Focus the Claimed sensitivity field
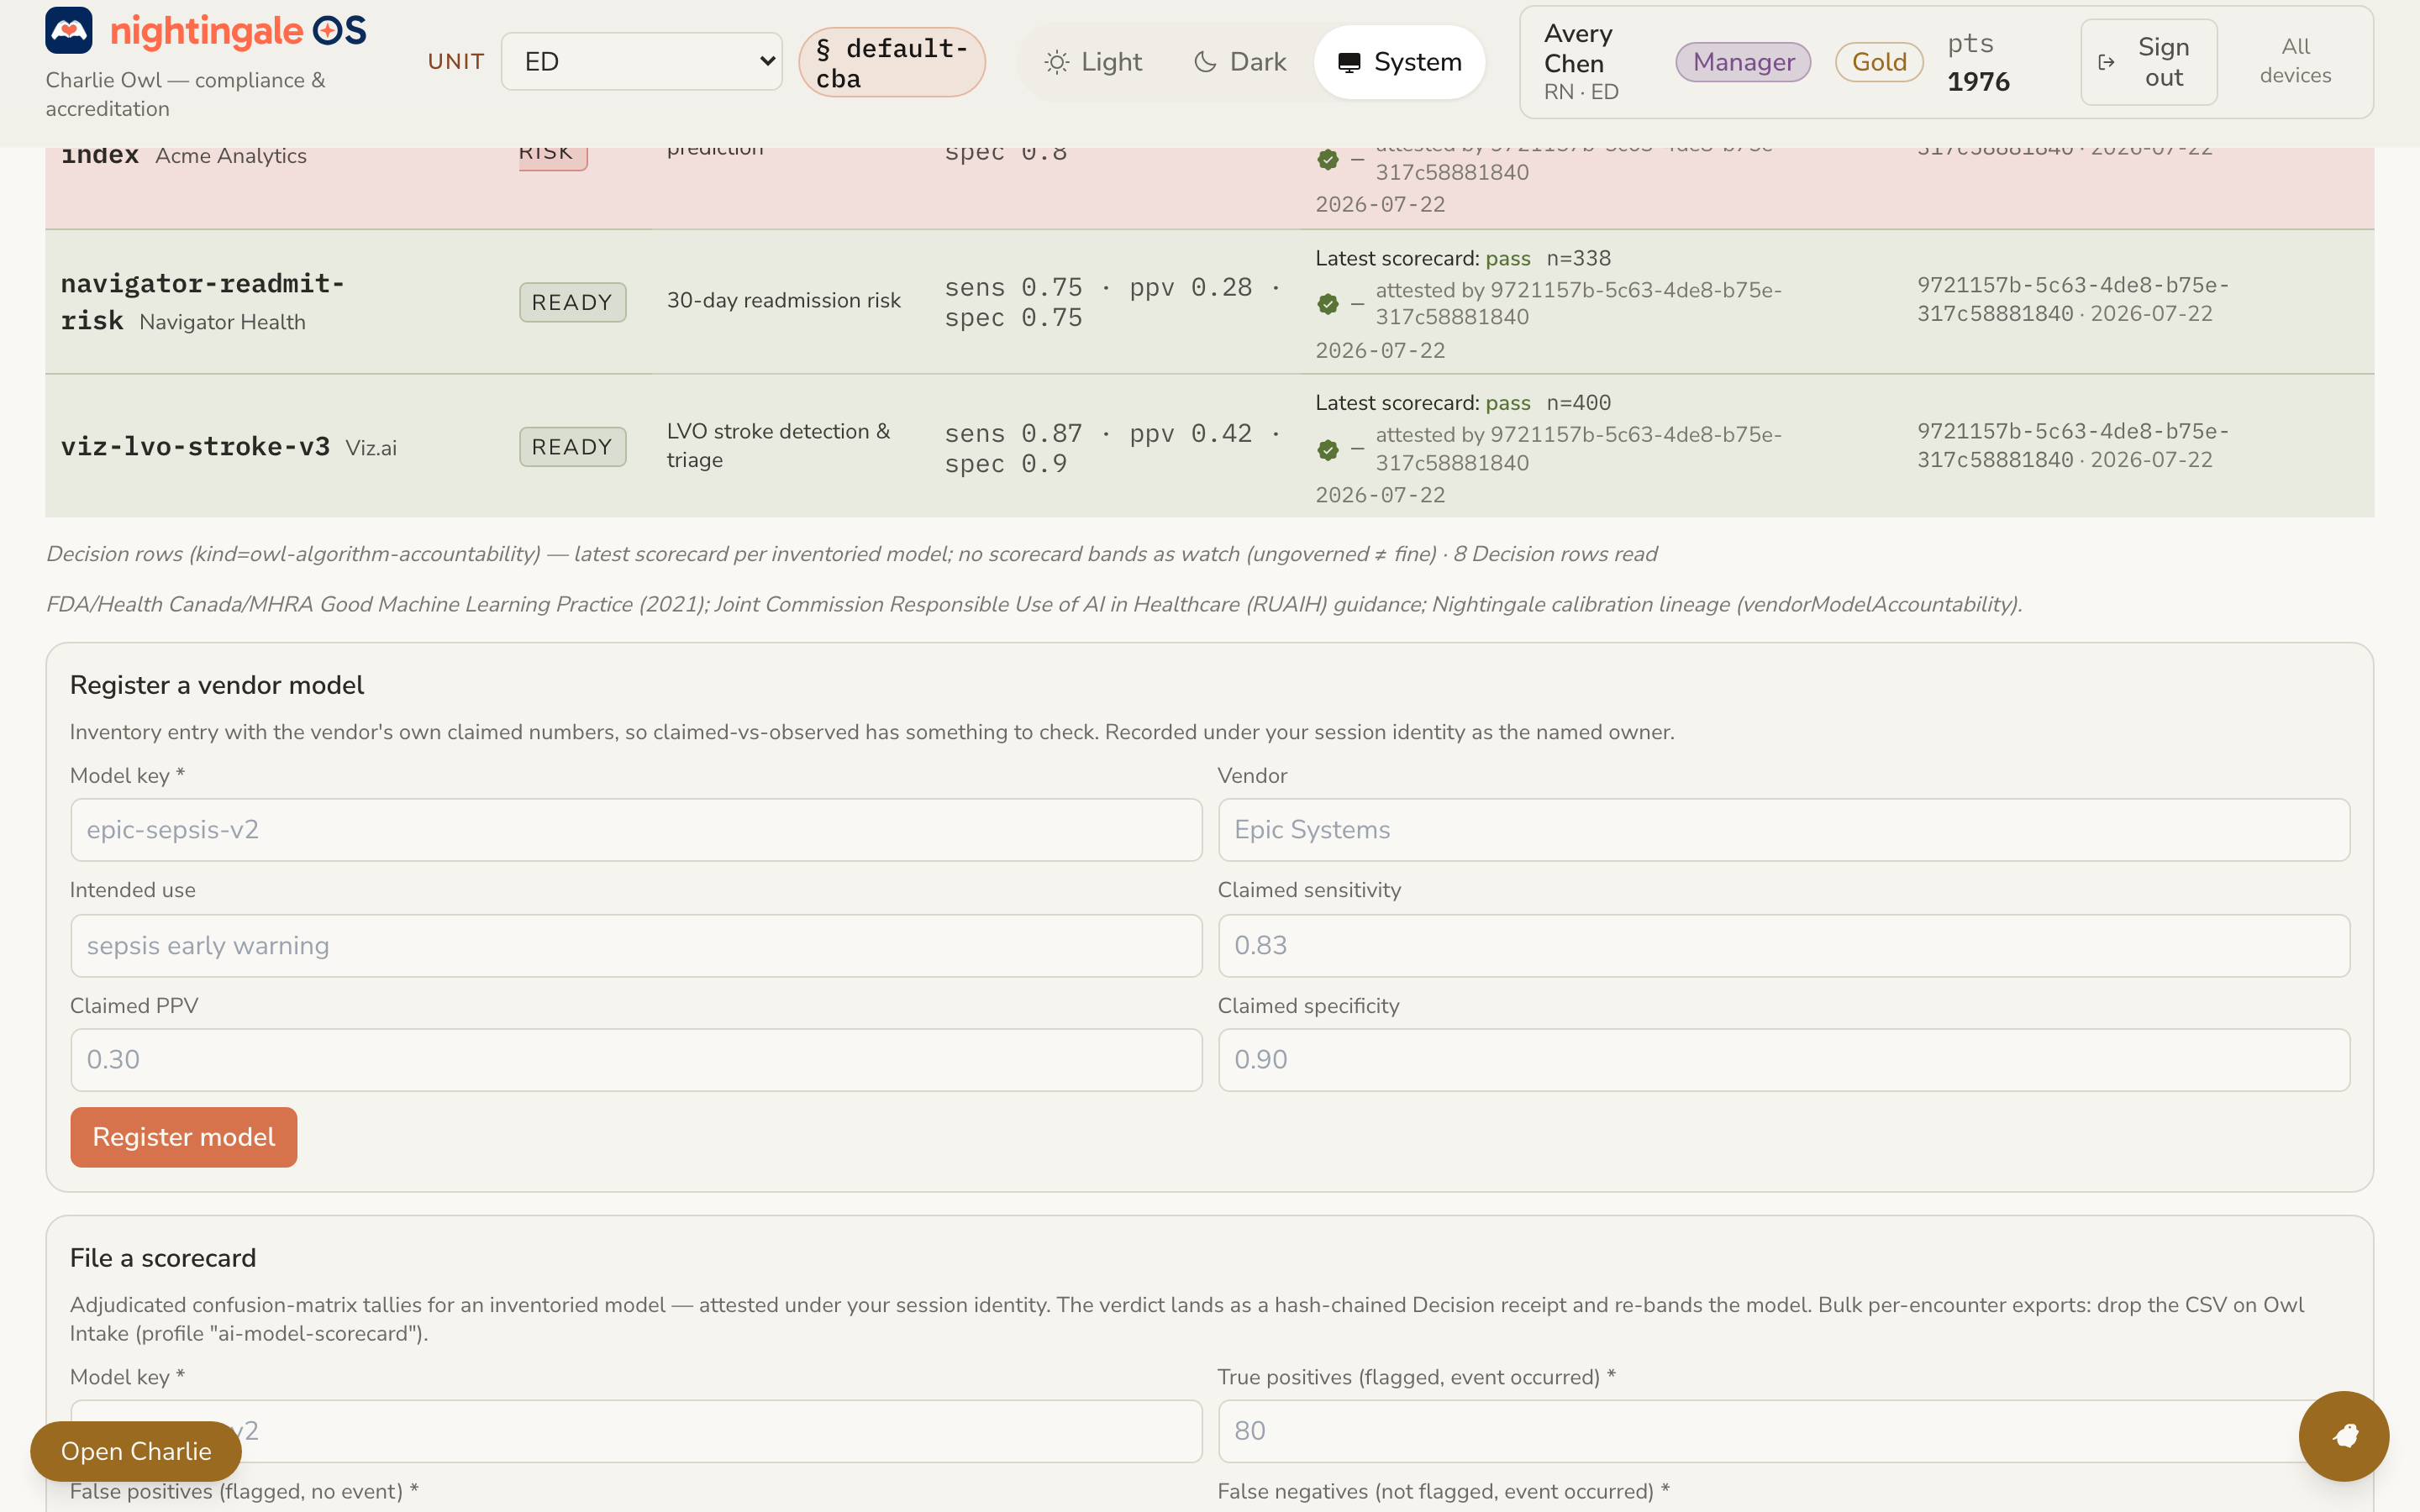Image resolution: width=2420 pixels, height=1512 pixels. click(1784, 946)
